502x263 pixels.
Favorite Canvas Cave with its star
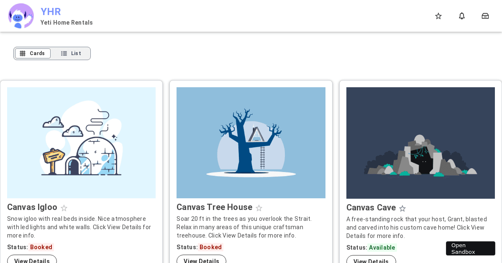click(x=402, y=208)
